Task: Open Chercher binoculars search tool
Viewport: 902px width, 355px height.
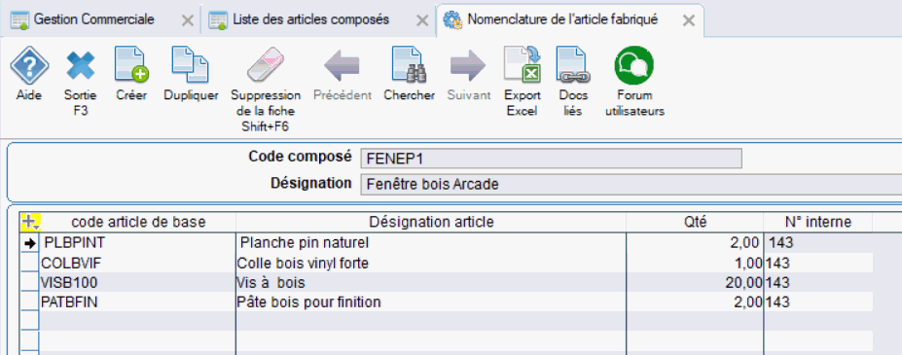Action: pos(409,64)
